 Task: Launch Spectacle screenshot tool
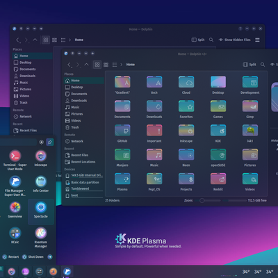(x=41, y=212)
